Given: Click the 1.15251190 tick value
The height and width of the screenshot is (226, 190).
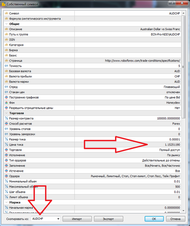Looking at the screenshot, I should coord(173,145).
